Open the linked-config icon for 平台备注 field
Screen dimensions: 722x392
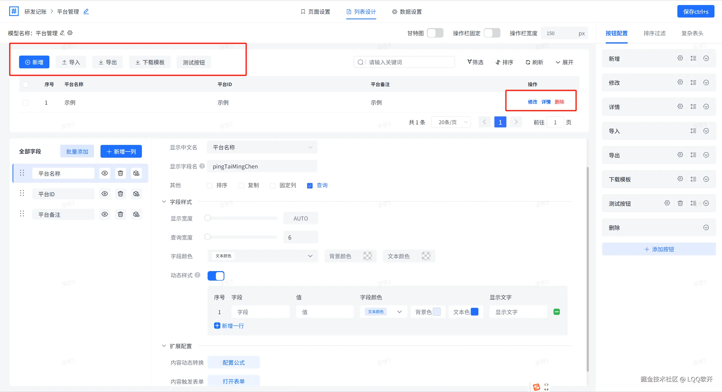pyautogui.click(x=136, y=214)
